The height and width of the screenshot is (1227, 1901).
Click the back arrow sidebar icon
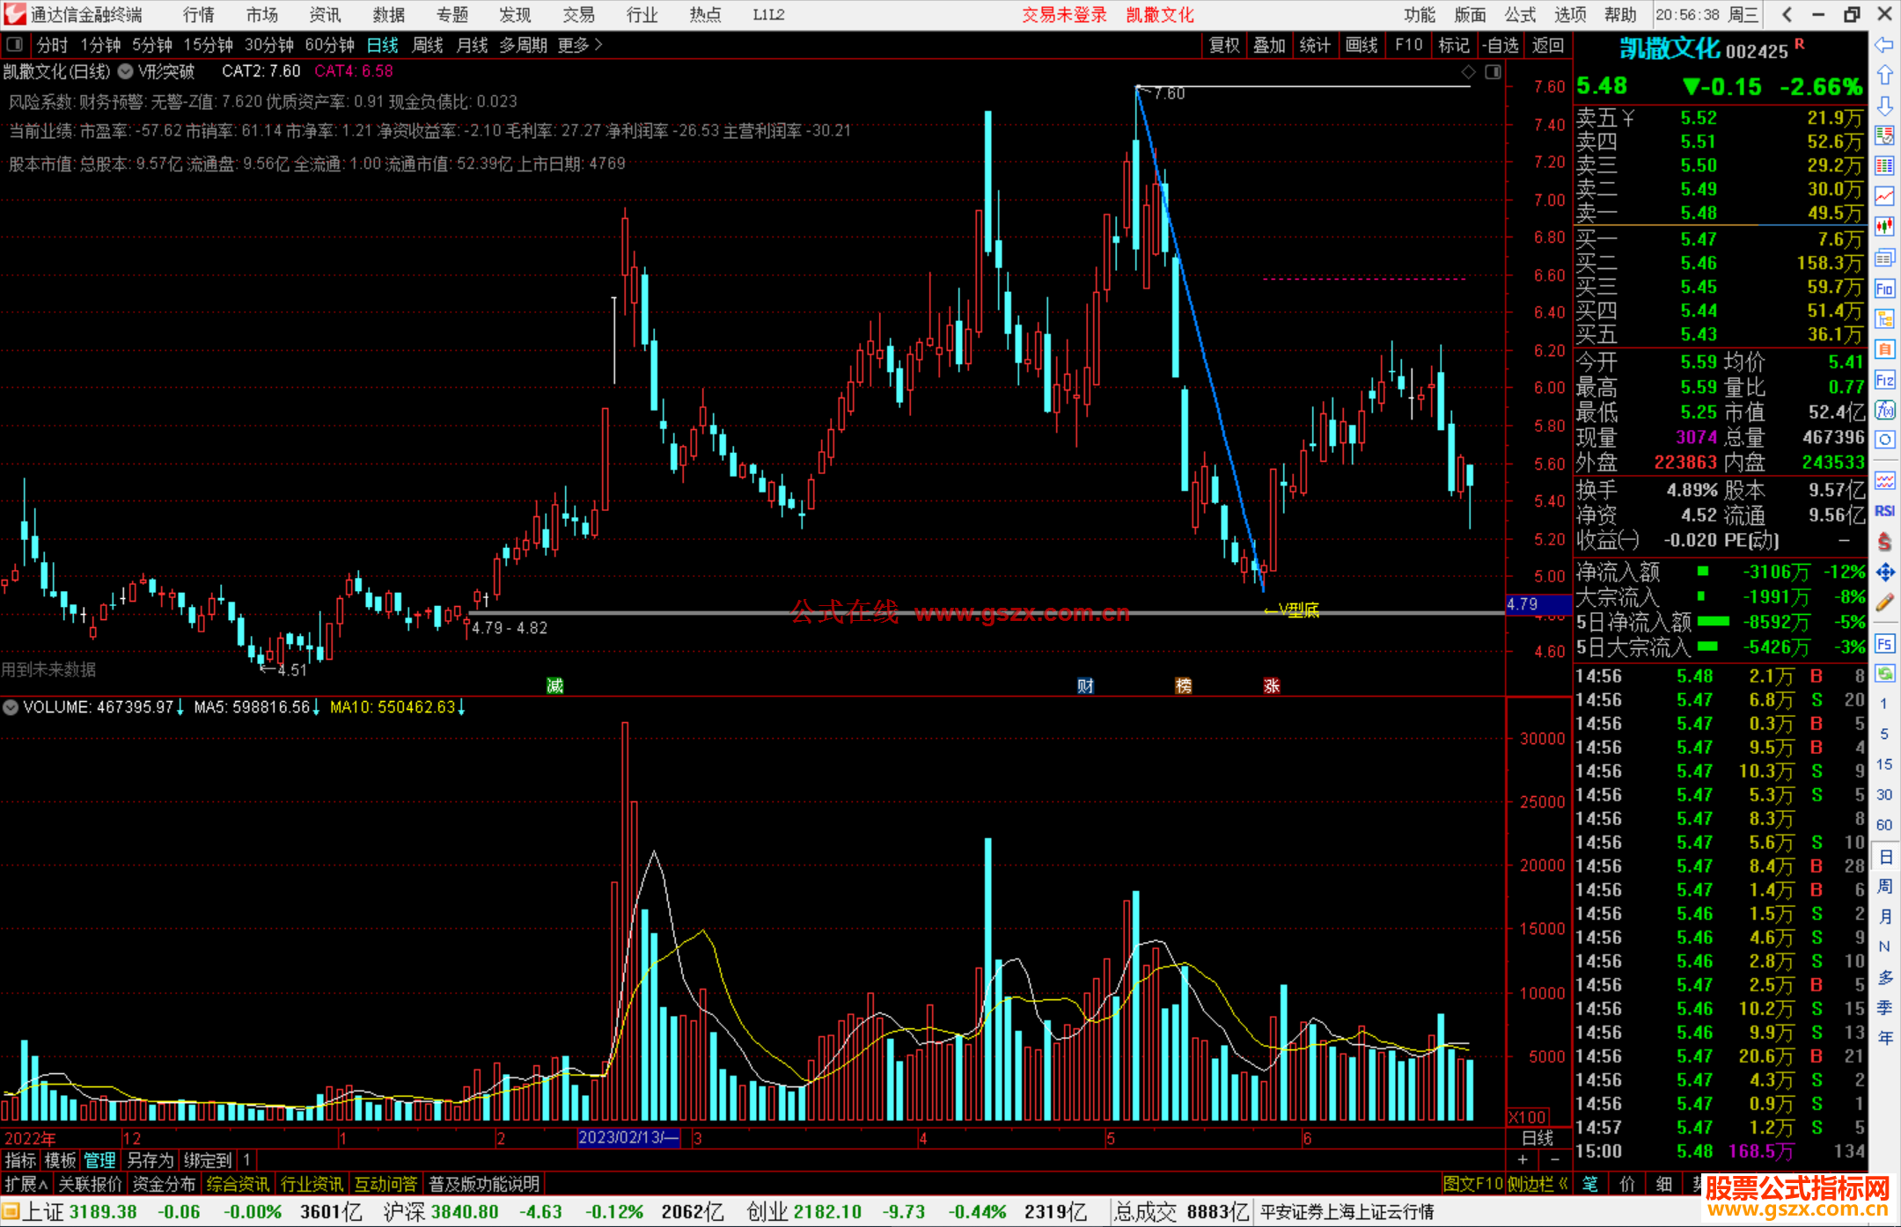(1884, 45)
